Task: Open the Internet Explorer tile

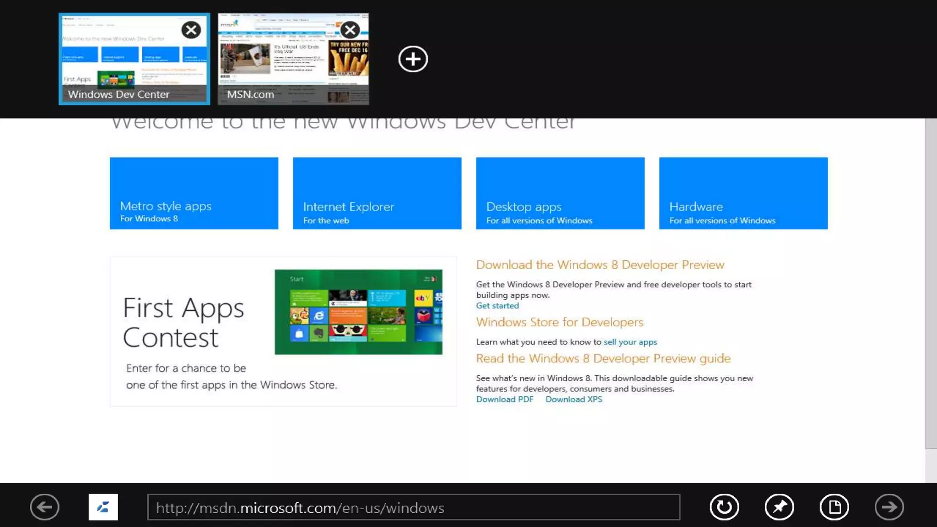Action: tap(377, 193)
